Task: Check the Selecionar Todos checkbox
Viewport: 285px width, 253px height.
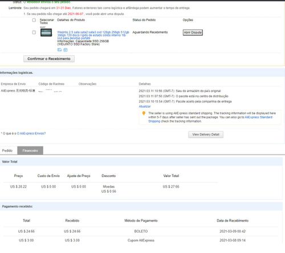Action: coord(34,20)
